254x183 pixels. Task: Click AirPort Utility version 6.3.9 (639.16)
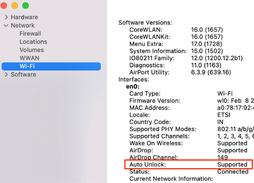pyautogui.click(x=211, y=72)
